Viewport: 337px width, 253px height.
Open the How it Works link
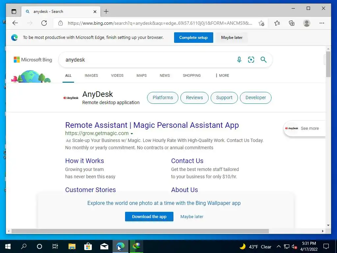[x=85, y=161]
